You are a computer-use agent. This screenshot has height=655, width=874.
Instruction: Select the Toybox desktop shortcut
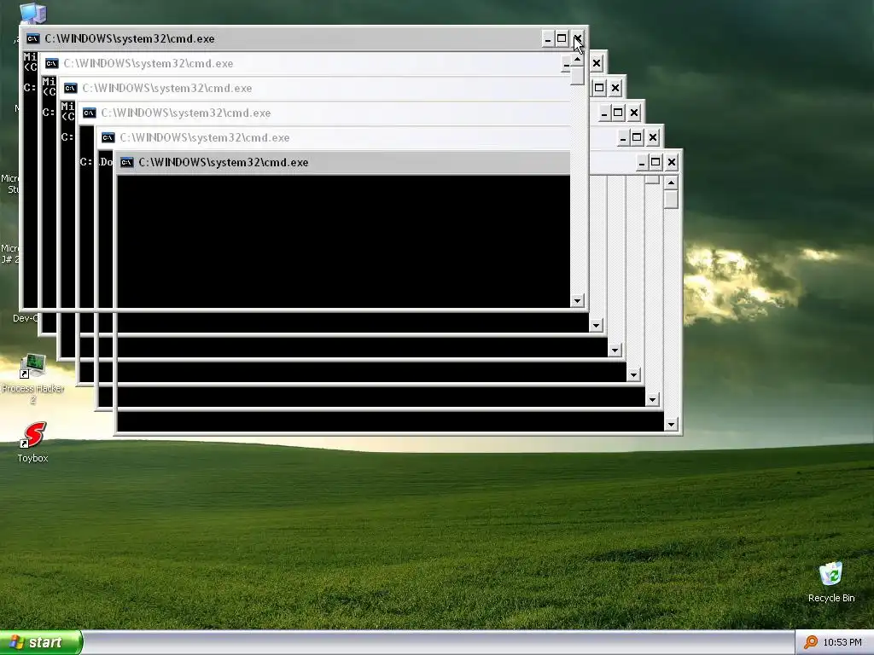pyautogui.click(x=33, y=443)
